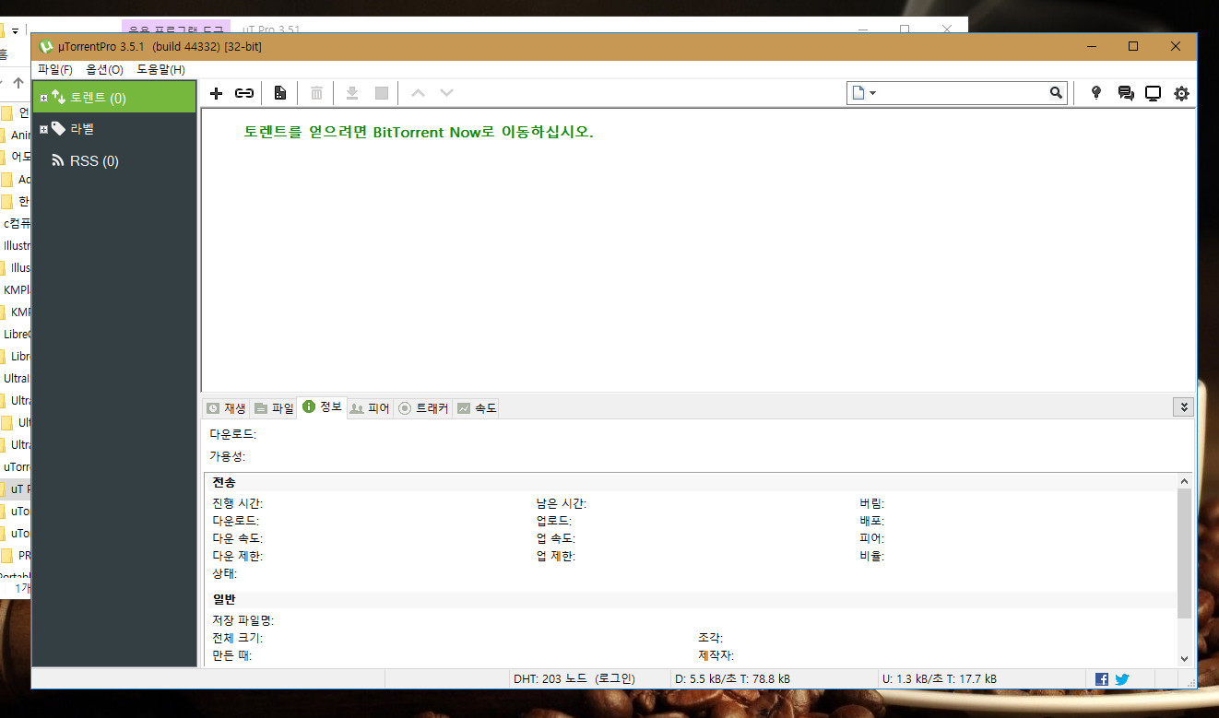This screenshot has height=718, width=1219.
Task: Switch to the 트래커 tab
Action: (x=423, y=407)
